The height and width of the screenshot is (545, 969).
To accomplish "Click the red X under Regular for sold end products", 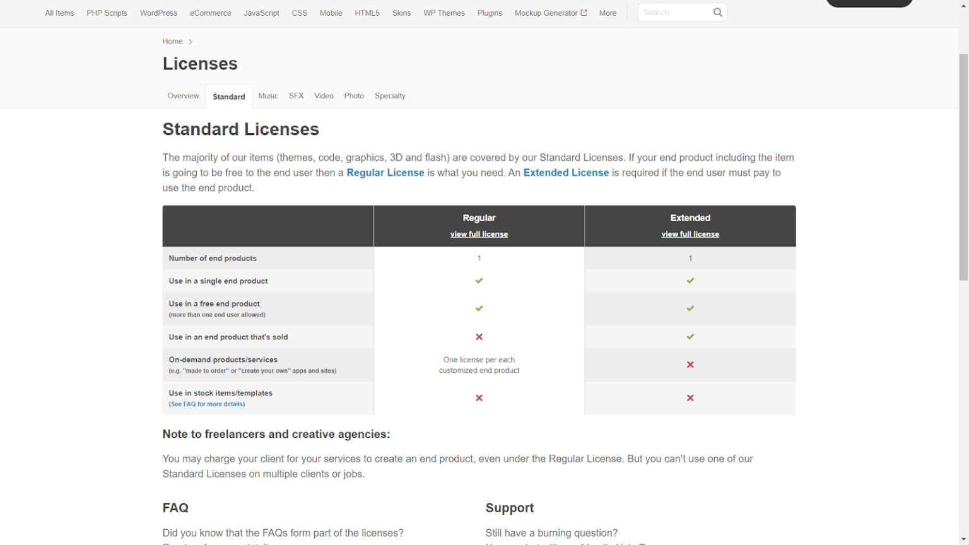I will tap(479, 336).
